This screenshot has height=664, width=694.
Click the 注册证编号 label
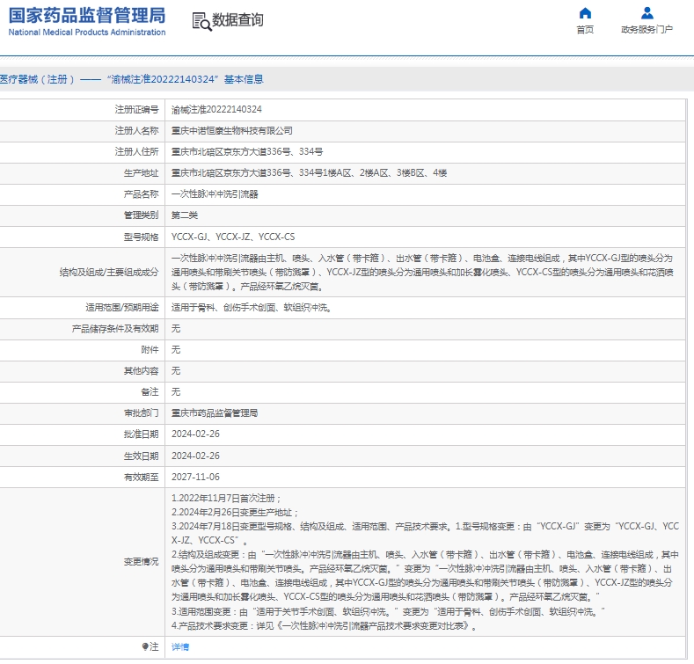136,109
